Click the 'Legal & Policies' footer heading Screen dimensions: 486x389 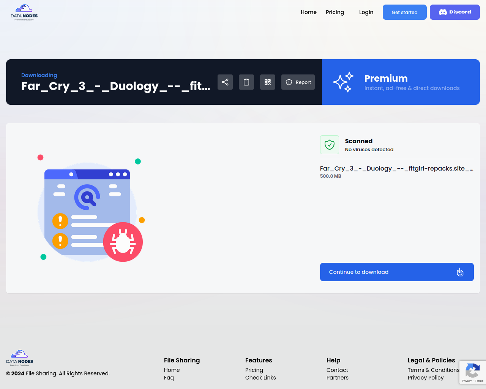(x=431, y=360)
